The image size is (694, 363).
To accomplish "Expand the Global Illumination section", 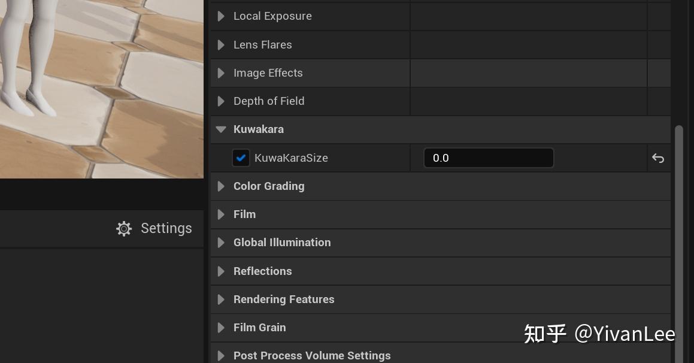I will (x=221, y=242).
